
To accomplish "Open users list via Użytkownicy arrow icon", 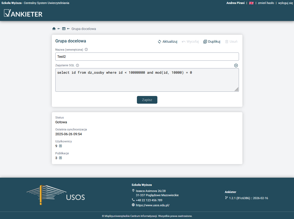I will pyautogui.click(x=60, y=146).
